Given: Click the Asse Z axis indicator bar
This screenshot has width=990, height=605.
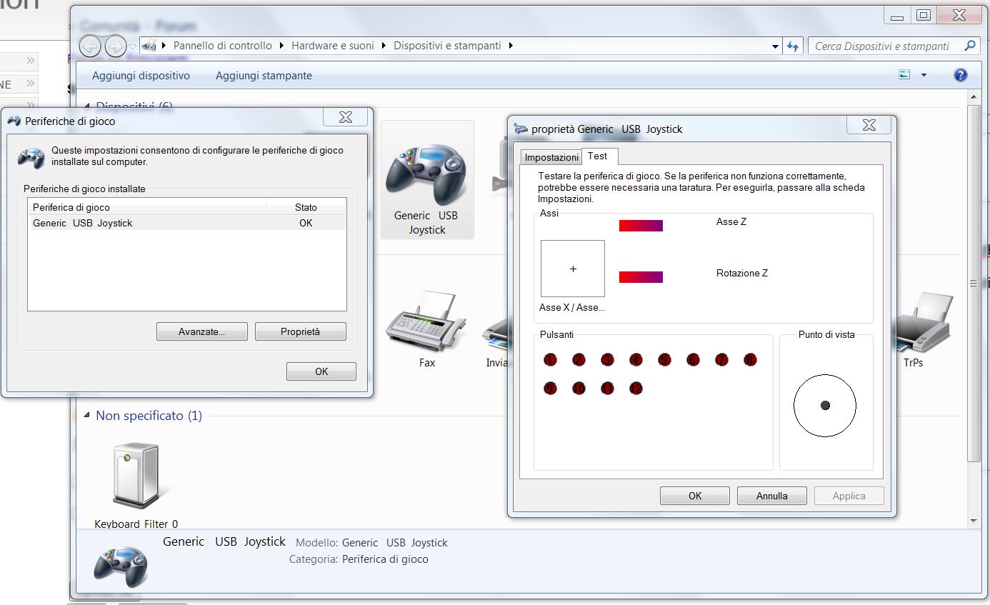Looking at the screenshot, I should [x=641, y=226].
